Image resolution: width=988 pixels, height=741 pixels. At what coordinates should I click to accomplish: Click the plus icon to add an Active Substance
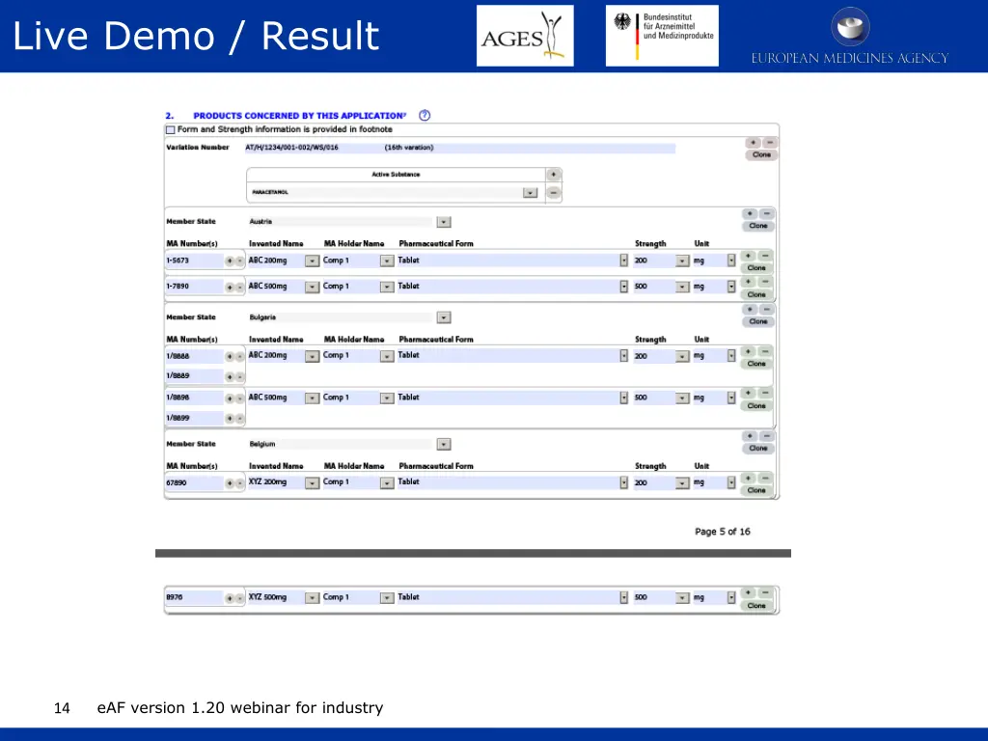point(553,174)
